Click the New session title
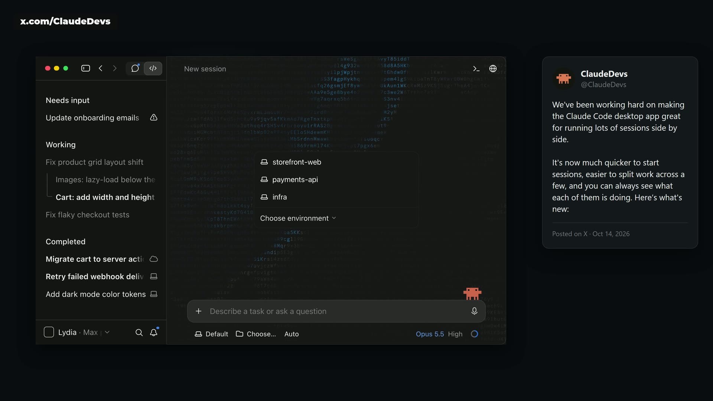Screen dimensions: 713x401 (x=205, y=69)
